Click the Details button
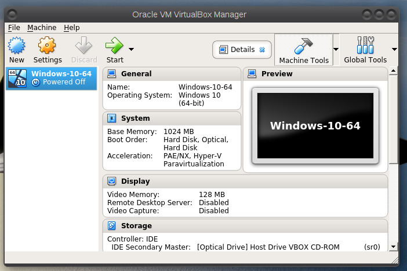 click(x=242, y=50)
